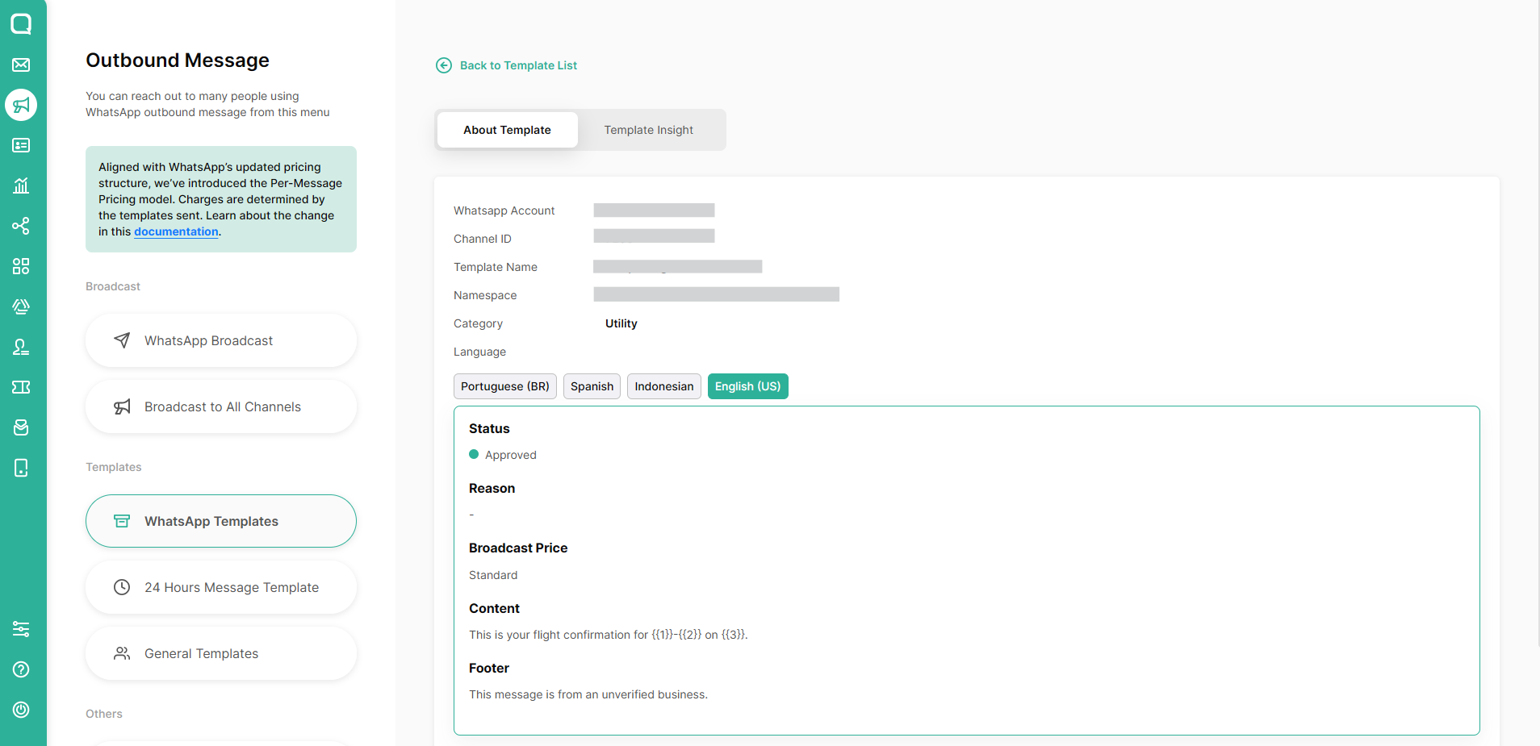The width and height of the screenshot is (1540, 746).
Task: Open WhatsApp Broadcast menu button
Action: [221, 340]
